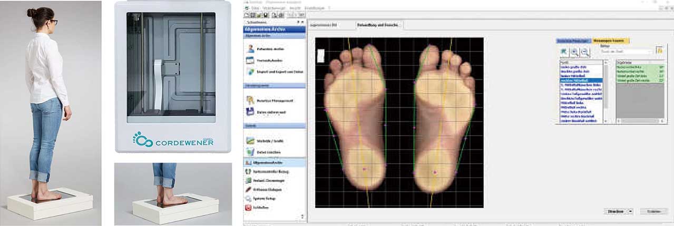
Task: Click the first toolbar icon under the menu bar
Action: [x=247, y=15]
